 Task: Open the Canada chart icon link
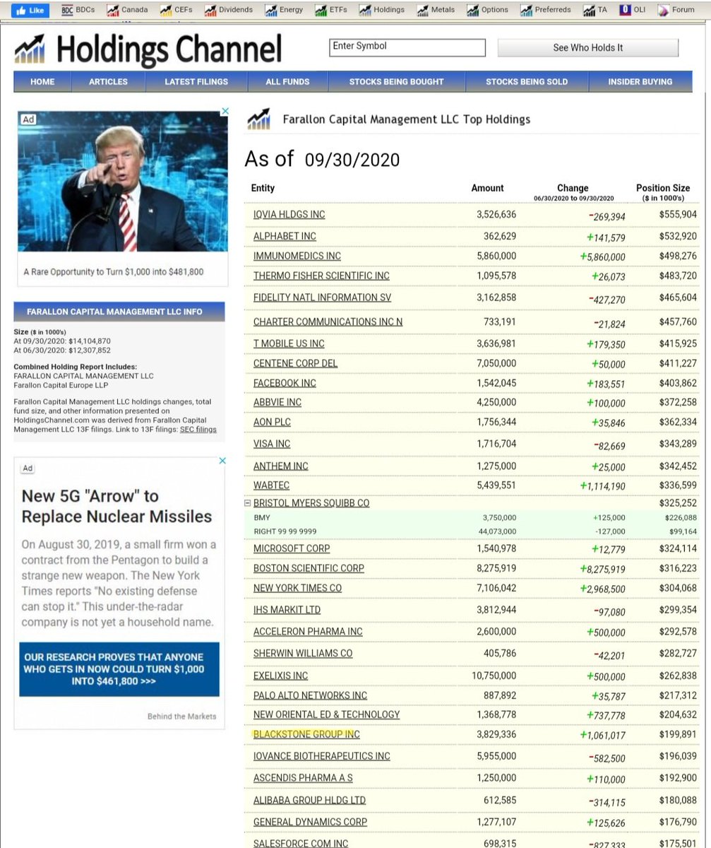(112, 10)
